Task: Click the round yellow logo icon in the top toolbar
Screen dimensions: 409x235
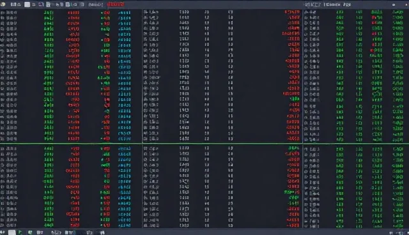Action: click(3, 4)
